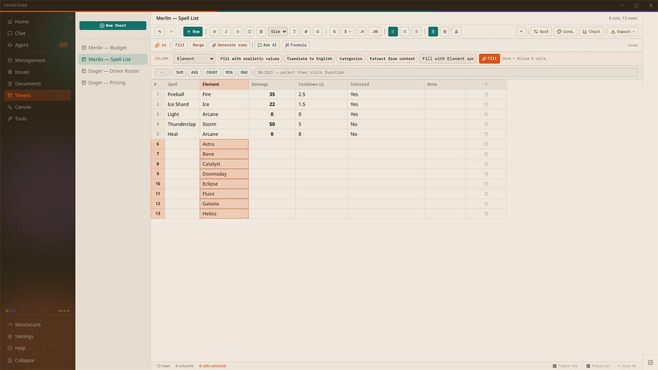Click the AVG function button
Viewport: 658px width, 370px height.
coord(195,72)
